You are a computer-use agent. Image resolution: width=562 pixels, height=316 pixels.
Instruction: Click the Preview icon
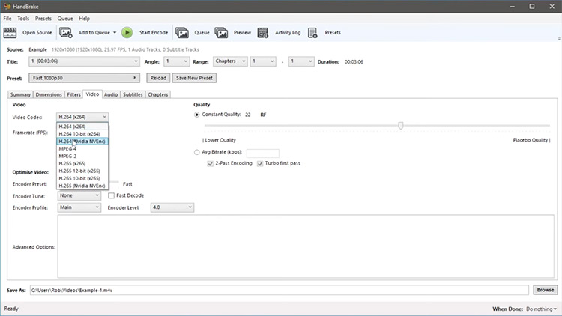221,33
